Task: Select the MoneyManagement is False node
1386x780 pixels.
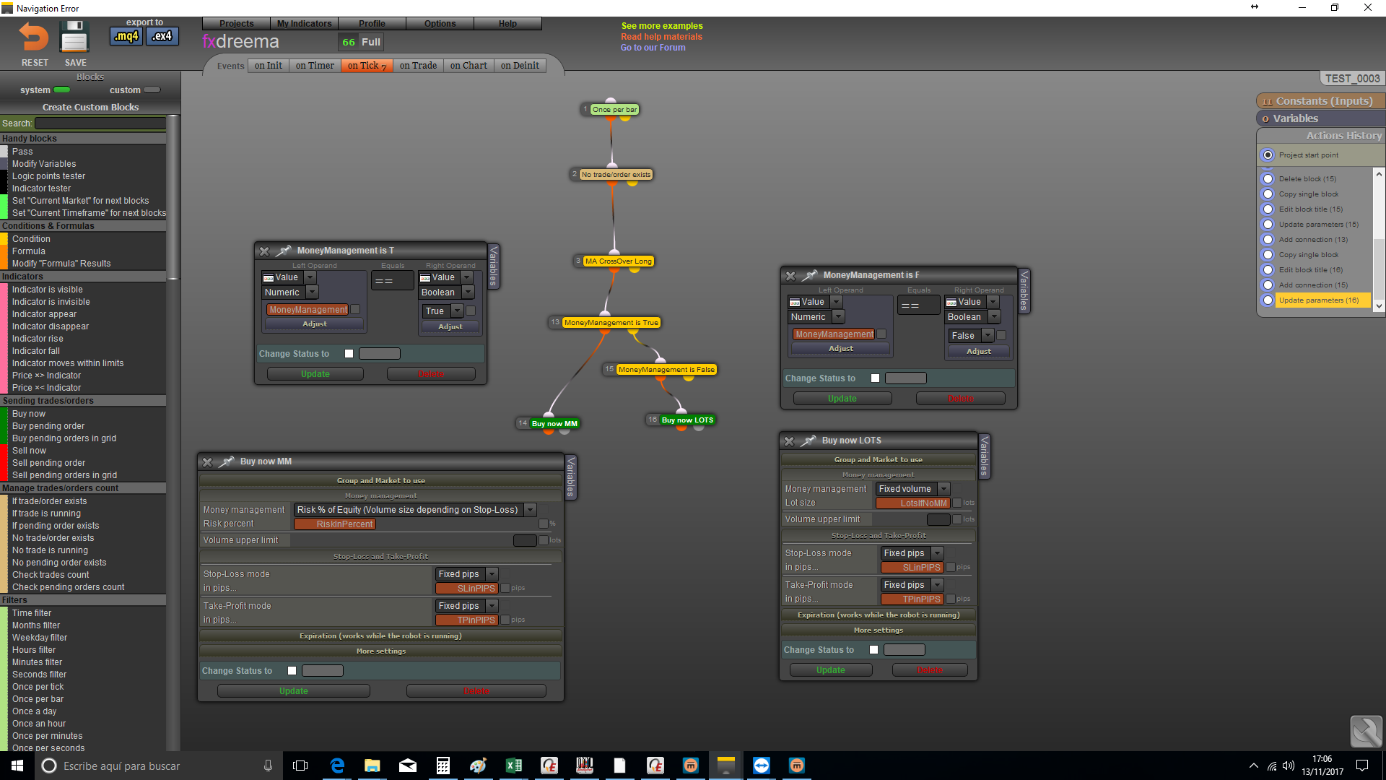Action: 666,370
